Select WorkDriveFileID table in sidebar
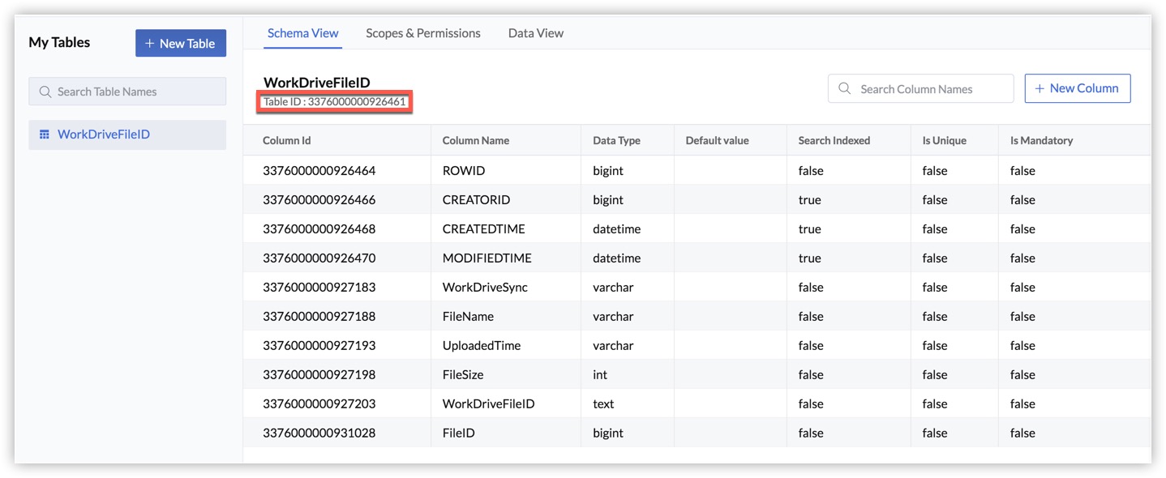This screenshot has width=1166, height=478. (103, 134)
